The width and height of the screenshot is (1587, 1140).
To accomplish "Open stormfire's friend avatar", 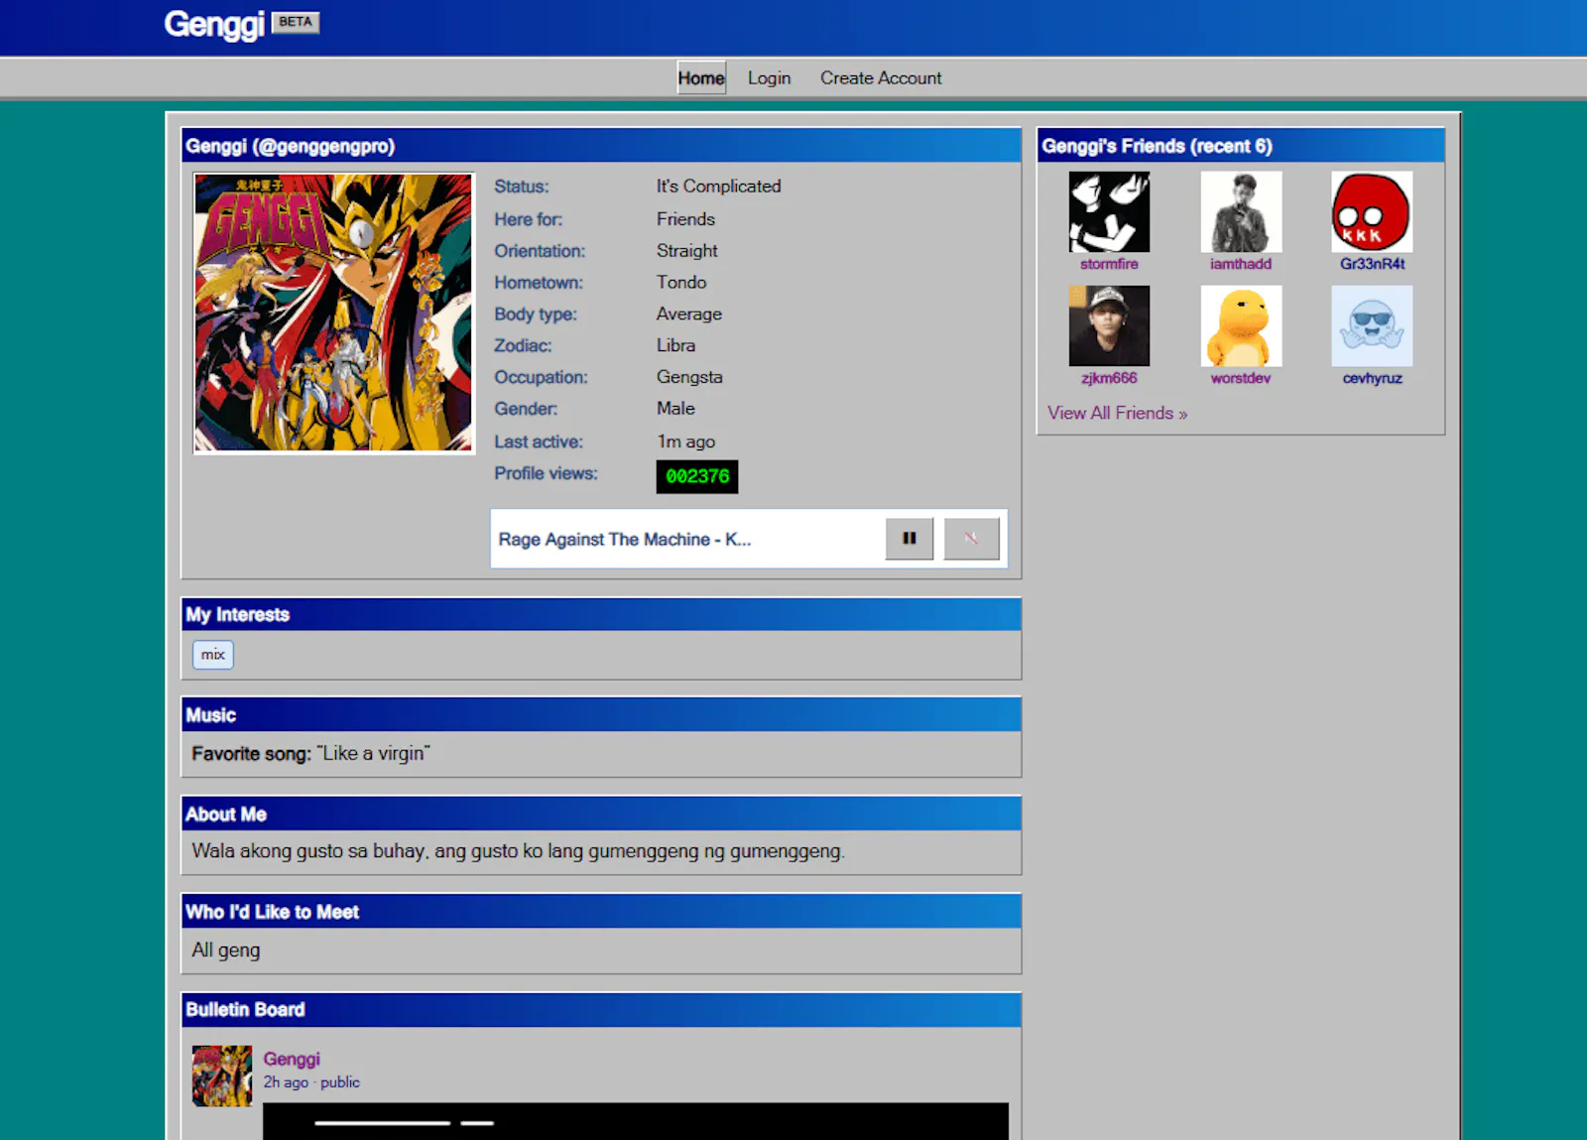I will (x=1109, y=211).
